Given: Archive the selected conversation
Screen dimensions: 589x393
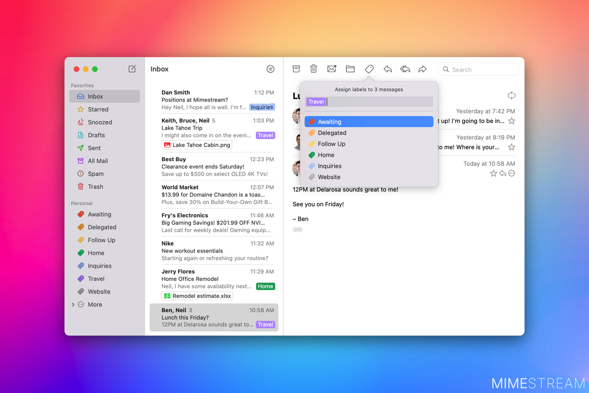Looking at the screenshot, I should pos(296,69).
